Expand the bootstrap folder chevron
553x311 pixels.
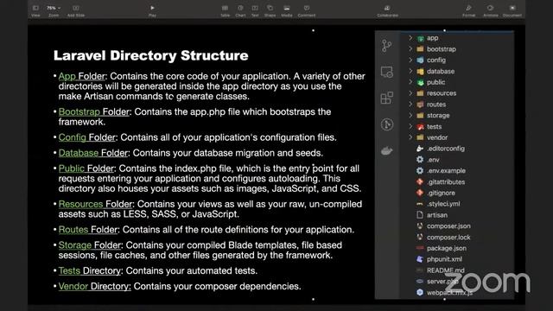click(x=410, y=49)
